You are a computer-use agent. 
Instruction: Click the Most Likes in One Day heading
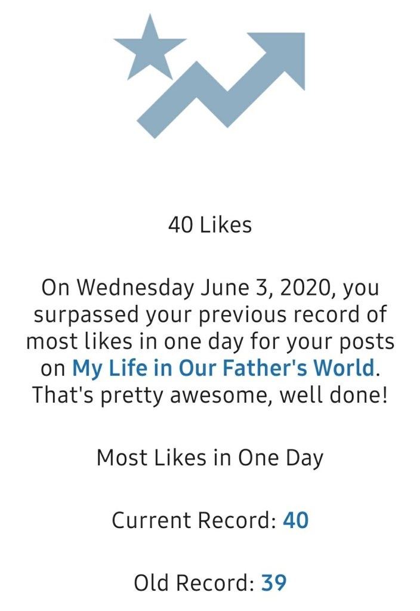(210, 458)
